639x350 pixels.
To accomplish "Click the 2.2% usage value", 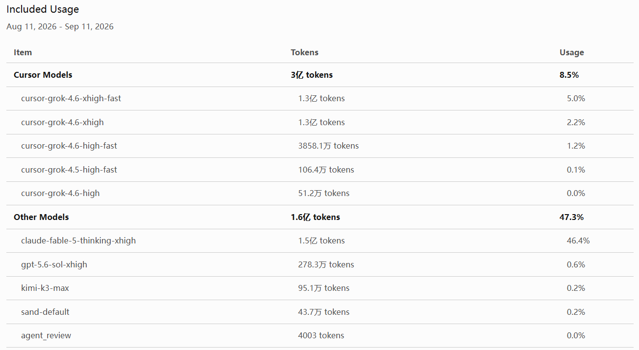I will pyautogui.click(x=576, y=122).
